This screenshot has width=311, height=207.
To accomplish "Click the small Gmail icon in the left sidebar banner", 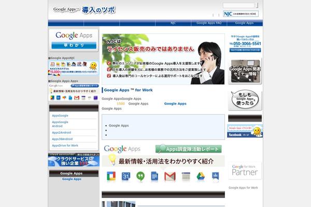I will tap(77, 98).
